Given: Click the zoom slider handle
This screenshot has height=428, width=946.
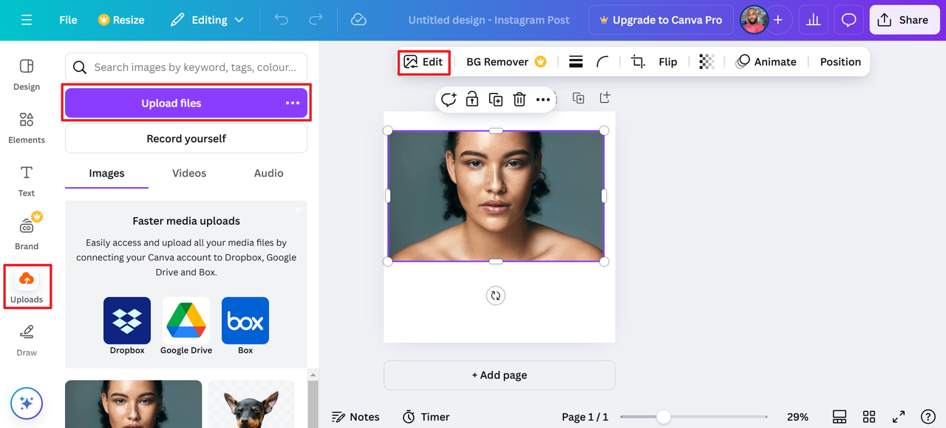Looking at the screenshot, I should (664, 417).
